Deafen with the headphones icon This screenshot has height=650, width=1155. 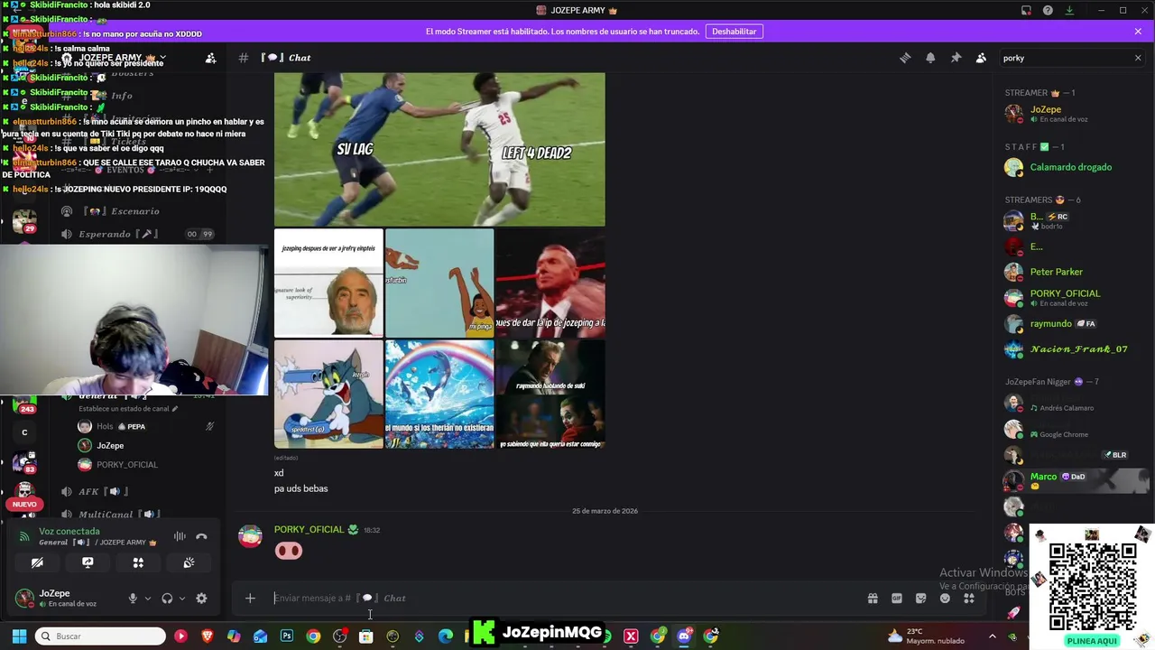coord(167,598)
